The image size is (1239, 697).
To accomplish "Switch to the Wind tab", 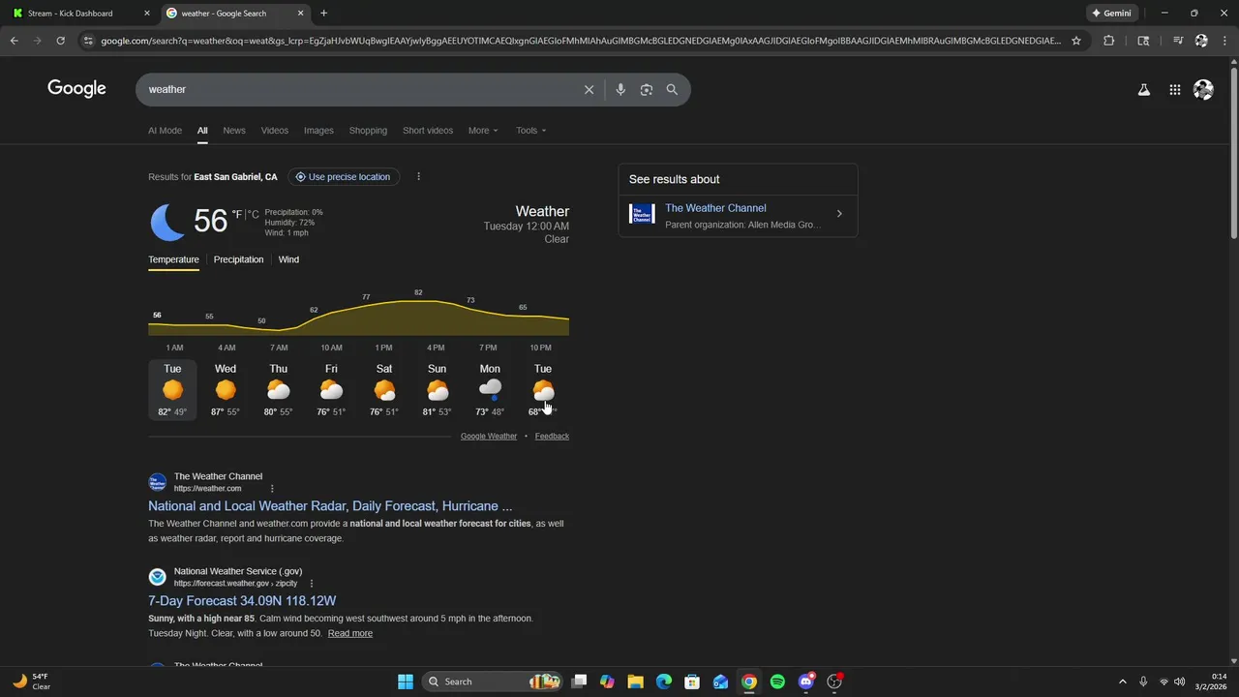I will pos(288,259).
